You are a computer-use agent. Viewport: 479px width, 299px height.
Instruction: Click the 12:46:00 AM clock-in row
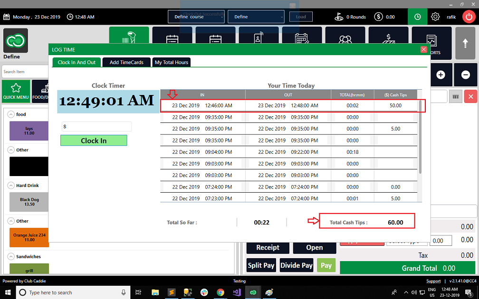pos(289,105)
